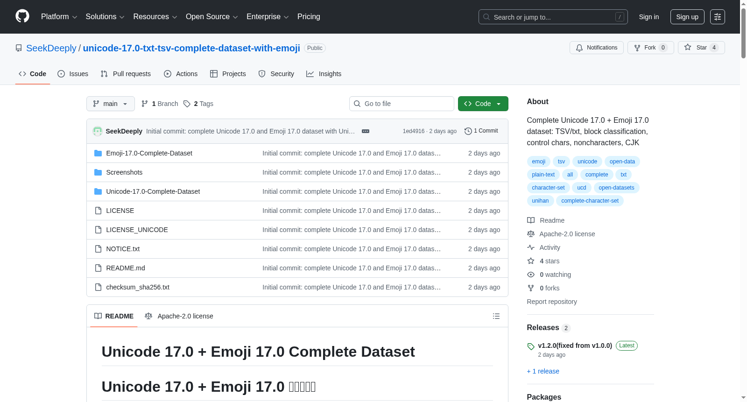Open the SeekDeeply owner link
The width and height of the screenshot is (747, 402).
[x=51, y=48]
